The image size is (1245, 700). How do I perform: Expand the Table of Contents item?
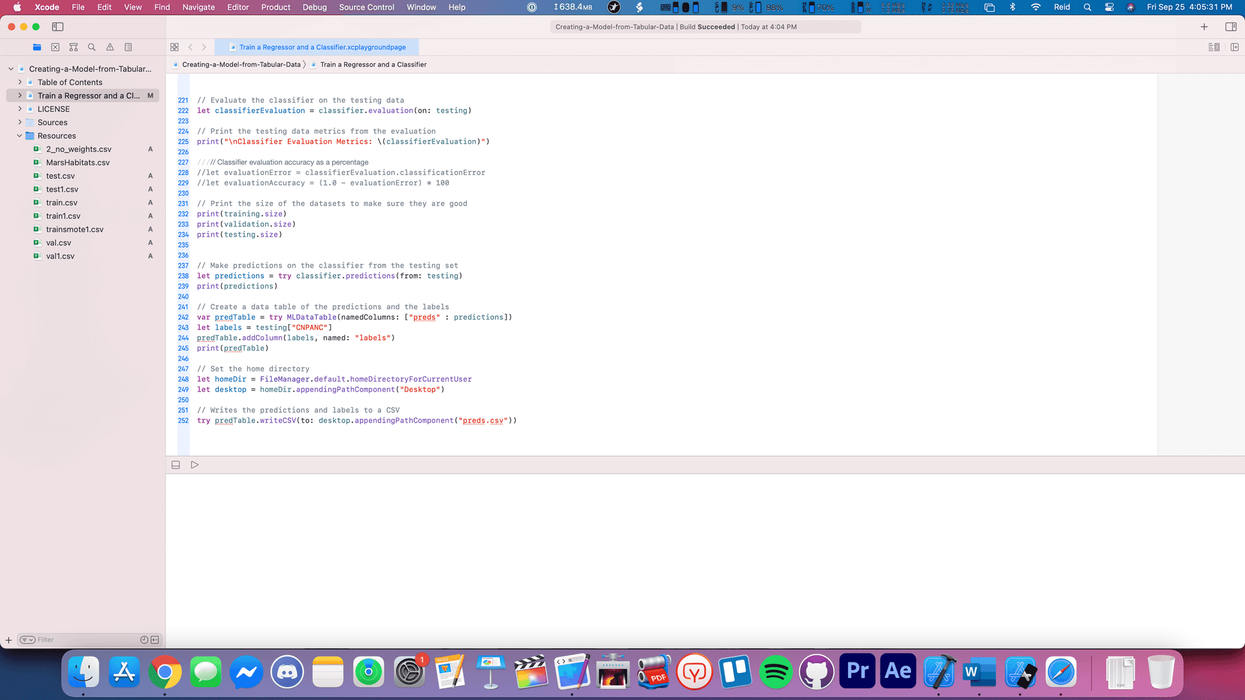(x=19, y=82)
